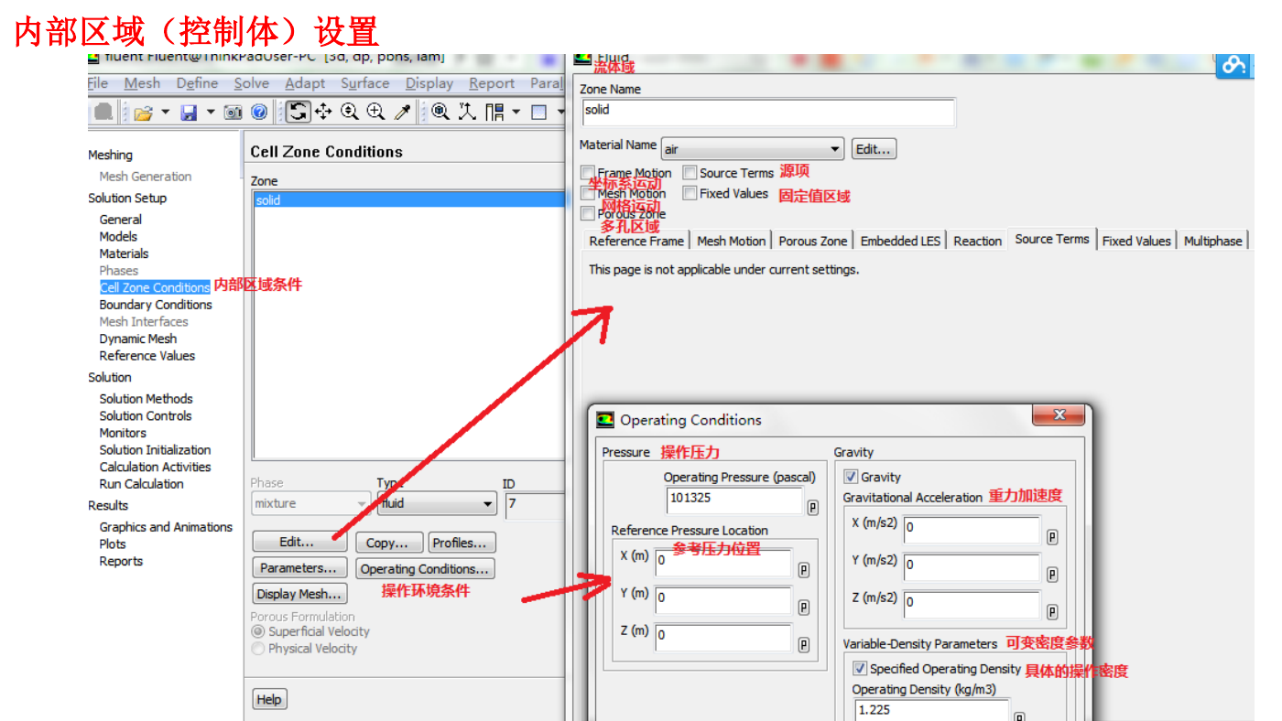Select Solution Methods in navigation tree
Viewport: 1282px width, 721px height.
(146, 399)
